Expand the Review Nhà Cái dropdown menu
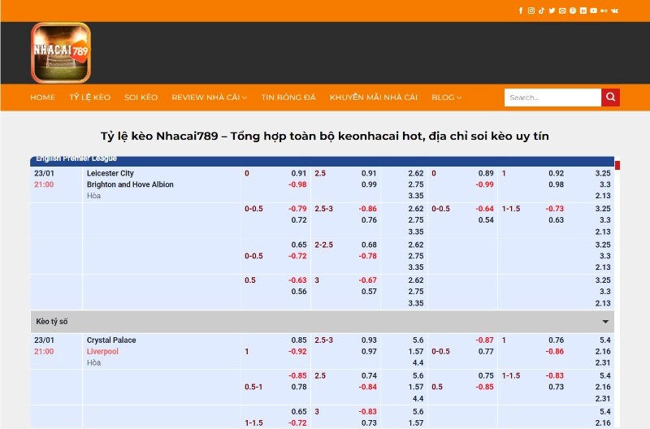 click(x=209, y=97)
